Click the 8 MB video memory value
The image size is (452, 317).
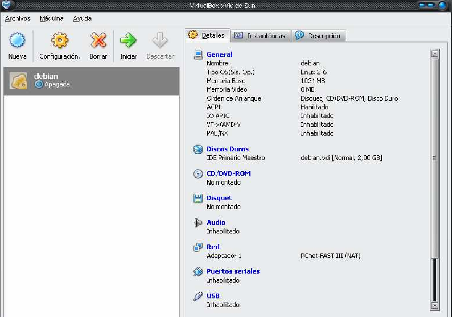[x=307, y=90]
